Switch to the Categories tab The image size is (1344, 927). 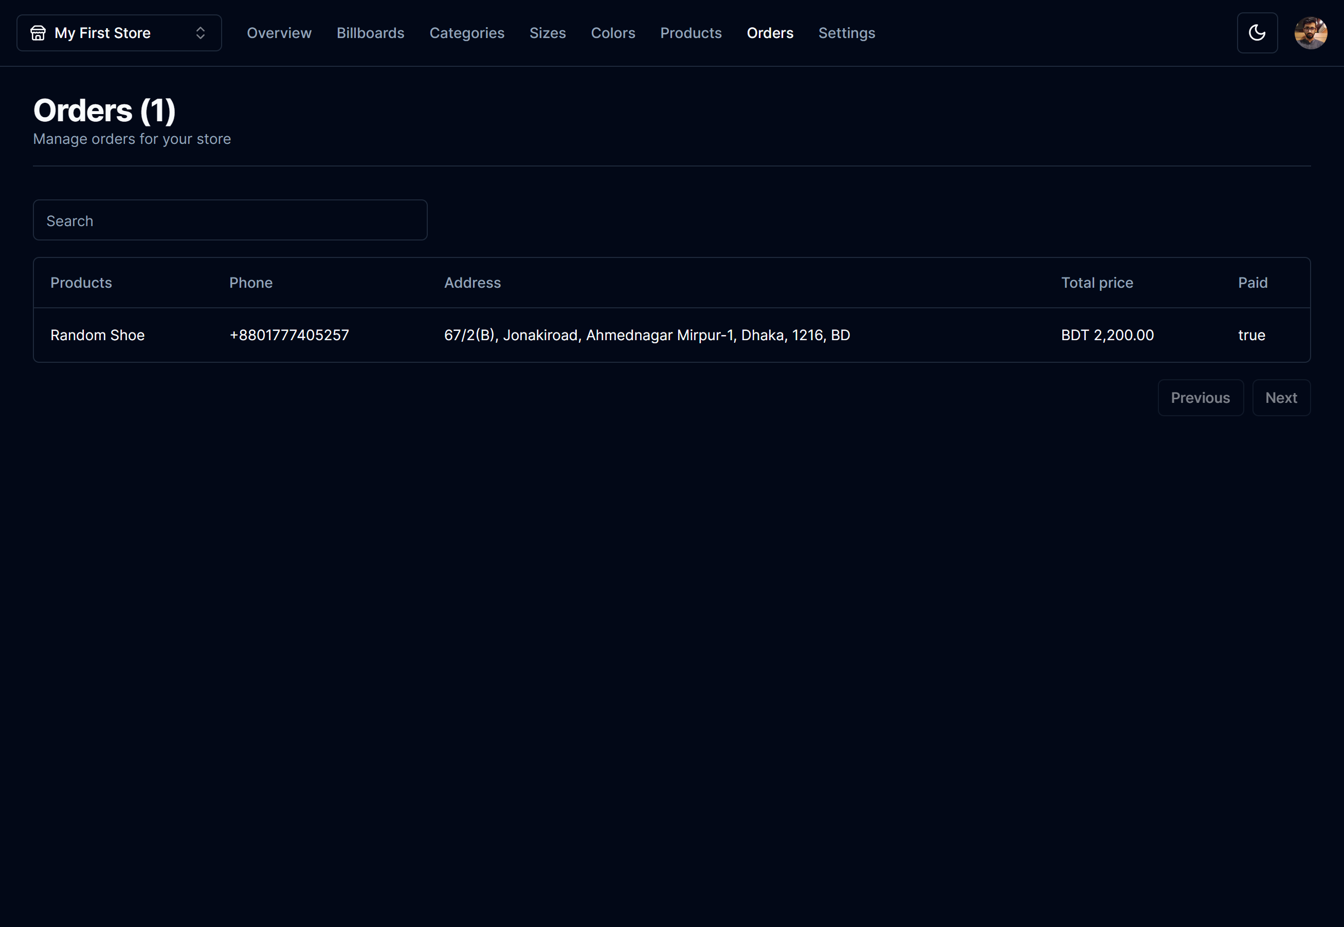(x=466, y=33)
